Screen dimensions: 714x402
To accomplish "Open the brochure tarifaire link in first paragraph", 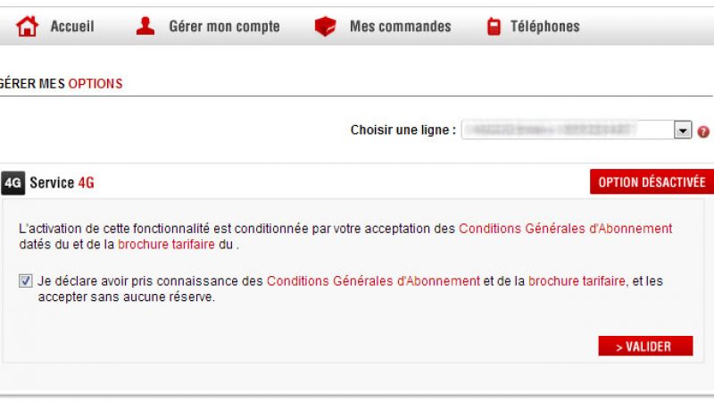I will pyautogui.click(x=166, y=244).
